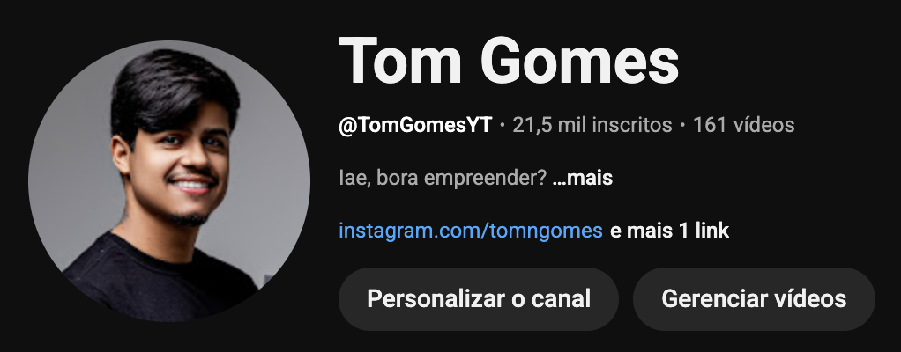Manage channel videos with Gerenciar button
Image resolution: width=901 pixels, height=352 pixels.
754,298
